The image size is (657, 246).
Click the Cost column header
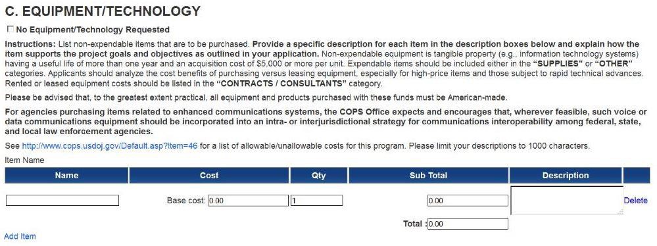click(209, 175)
